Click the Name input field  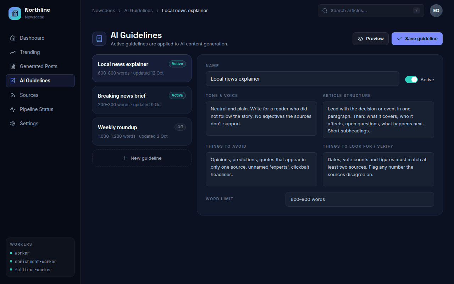pyautogui.click(x=303, y=79)
